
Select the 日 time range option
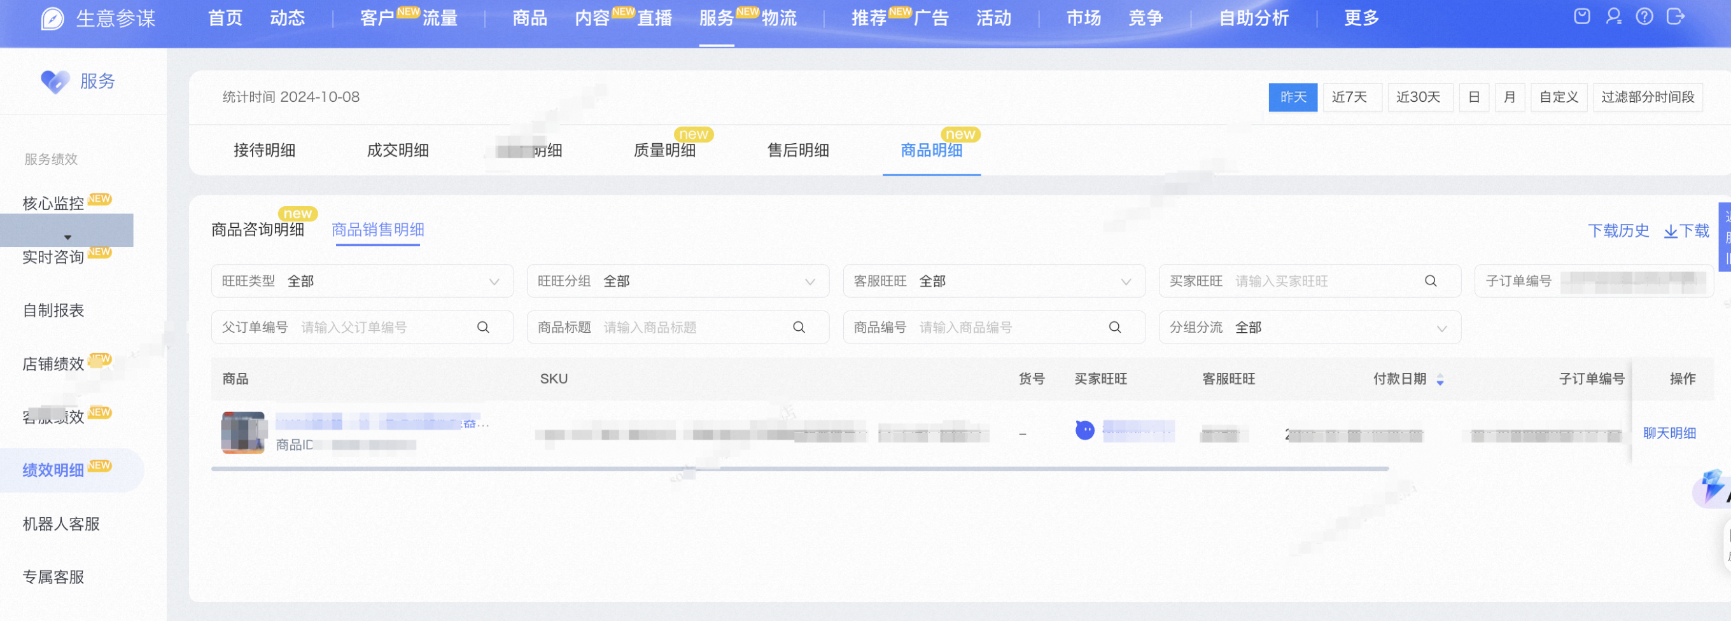click(x=1475, y=97)
